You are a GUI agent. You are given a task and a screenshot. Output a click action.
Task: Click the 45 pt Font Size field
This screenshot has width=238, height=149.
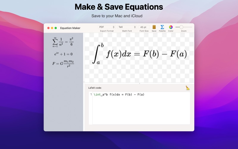144,27
